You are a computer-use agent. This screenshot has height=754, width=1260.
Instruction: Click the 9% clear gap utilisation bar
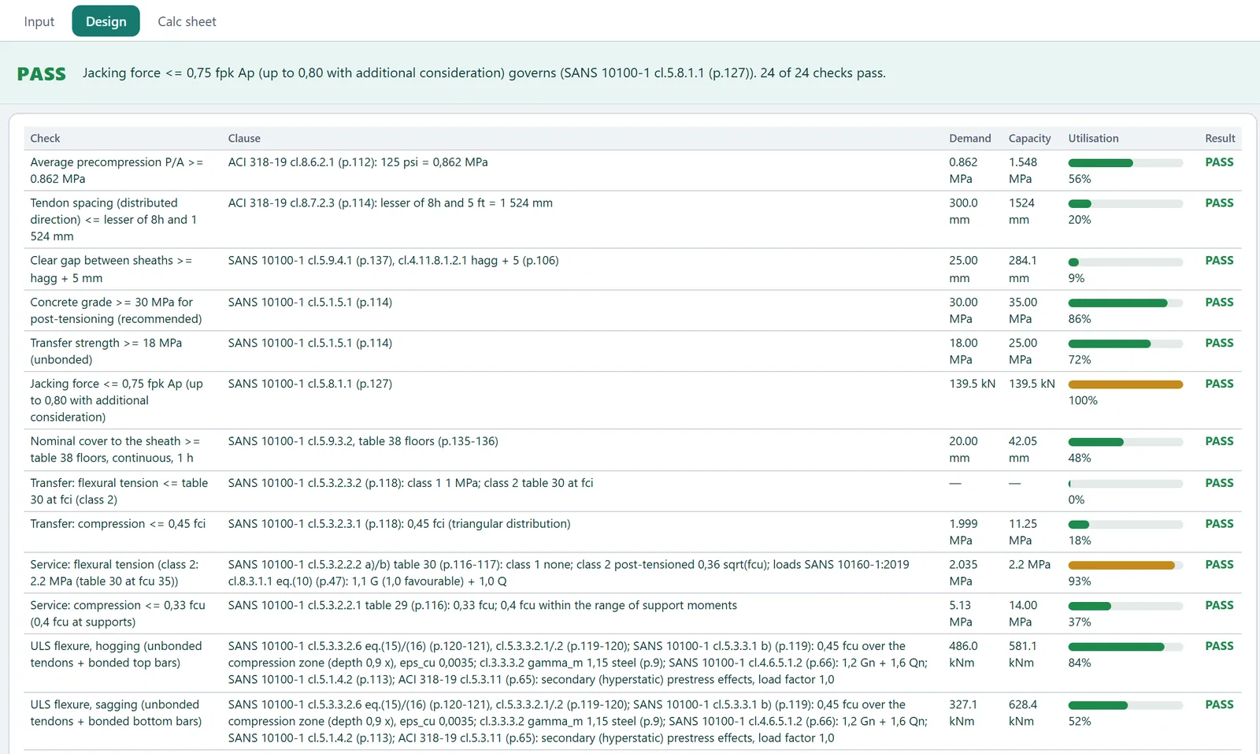pos(1125,262)
